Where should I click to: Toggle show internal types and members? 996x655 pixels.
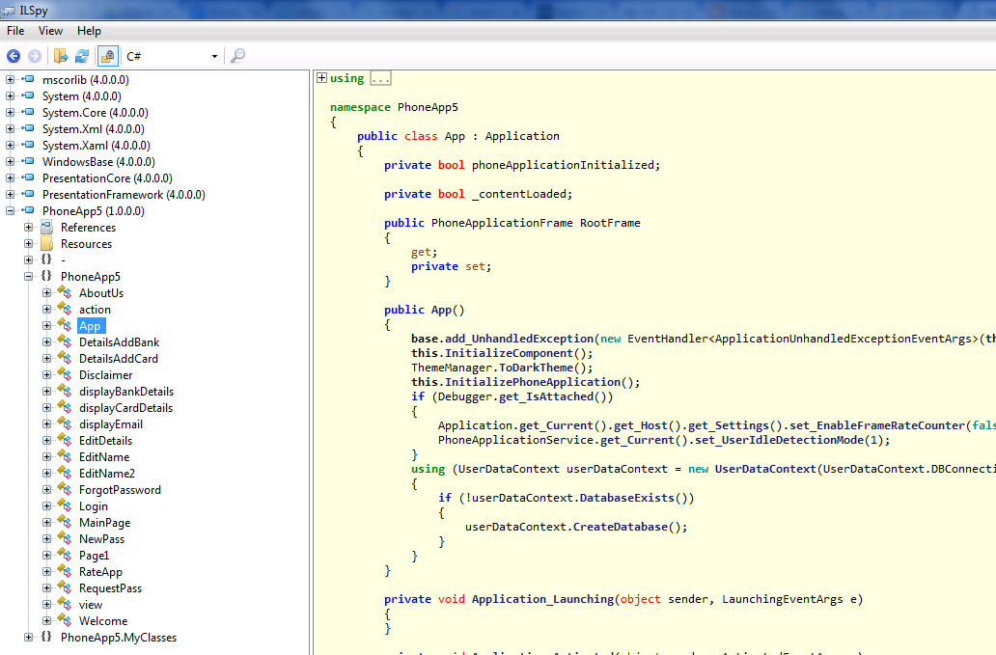108,56
